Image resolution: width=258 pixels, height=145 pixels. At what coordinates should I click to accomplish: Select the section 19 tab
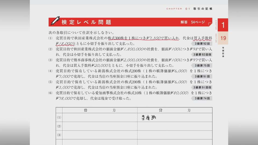(x=223, y=38)
